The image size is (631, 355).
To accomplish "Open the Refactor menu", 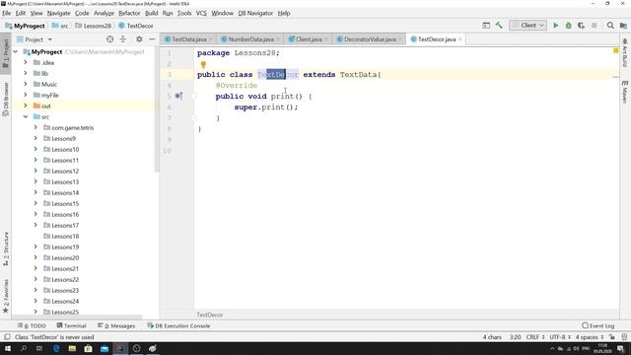I will click(129, 13).
